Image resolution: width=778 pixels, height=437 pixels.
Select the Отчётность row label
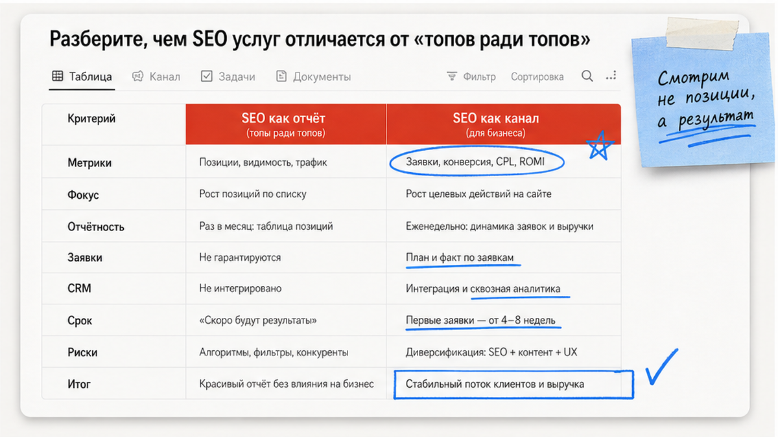point(95,227)
